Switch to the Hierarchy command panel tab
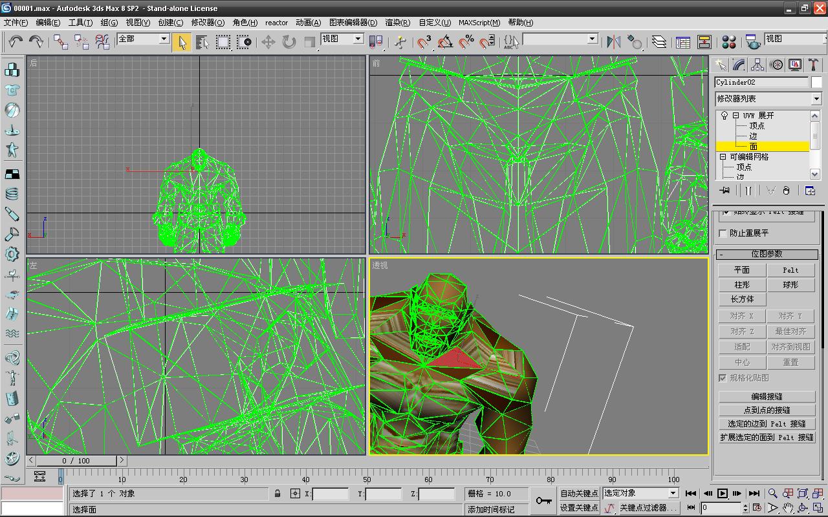Image resolution: width=828 pixels, height=517 pixels. pos(757,65)
